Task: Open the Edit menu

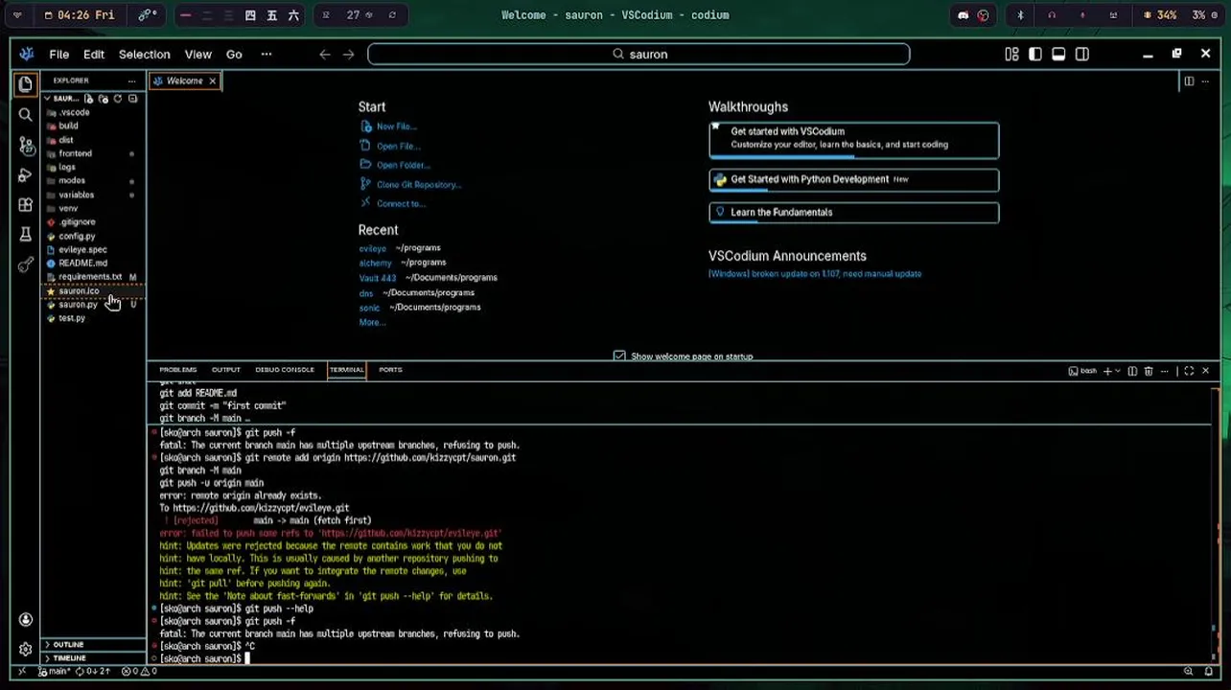Action: click(x=93, y=55)
